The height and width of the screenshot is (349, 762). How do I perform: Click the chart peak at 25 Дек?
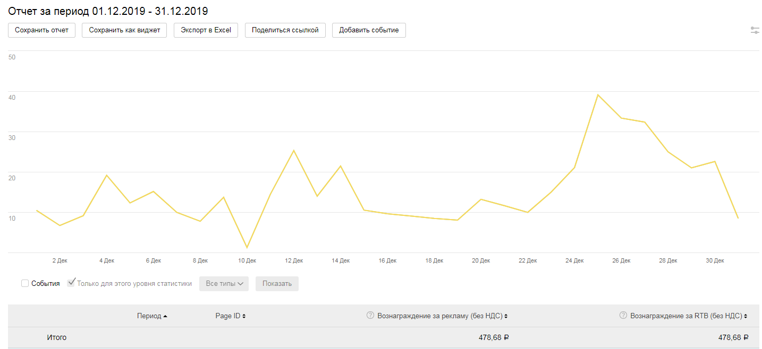click(x=598, y=95)
